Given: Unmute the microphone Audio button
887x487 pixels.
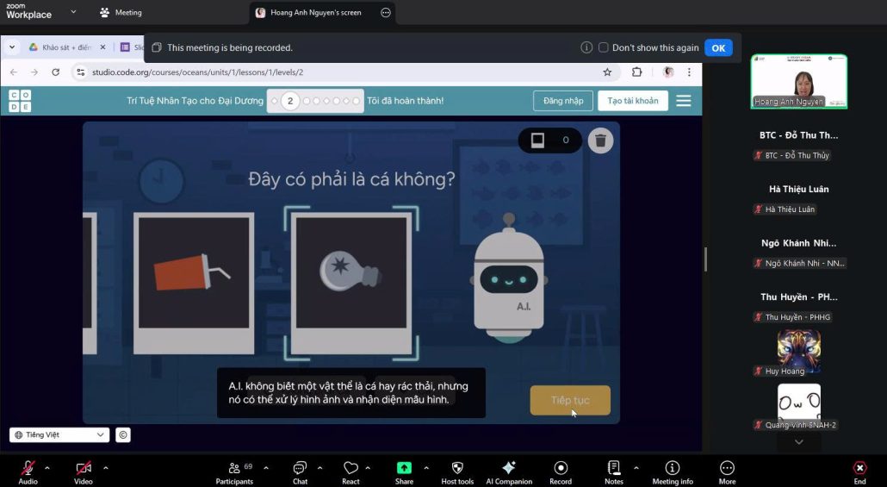Looking at the screenshot, I should pos(28,468).
